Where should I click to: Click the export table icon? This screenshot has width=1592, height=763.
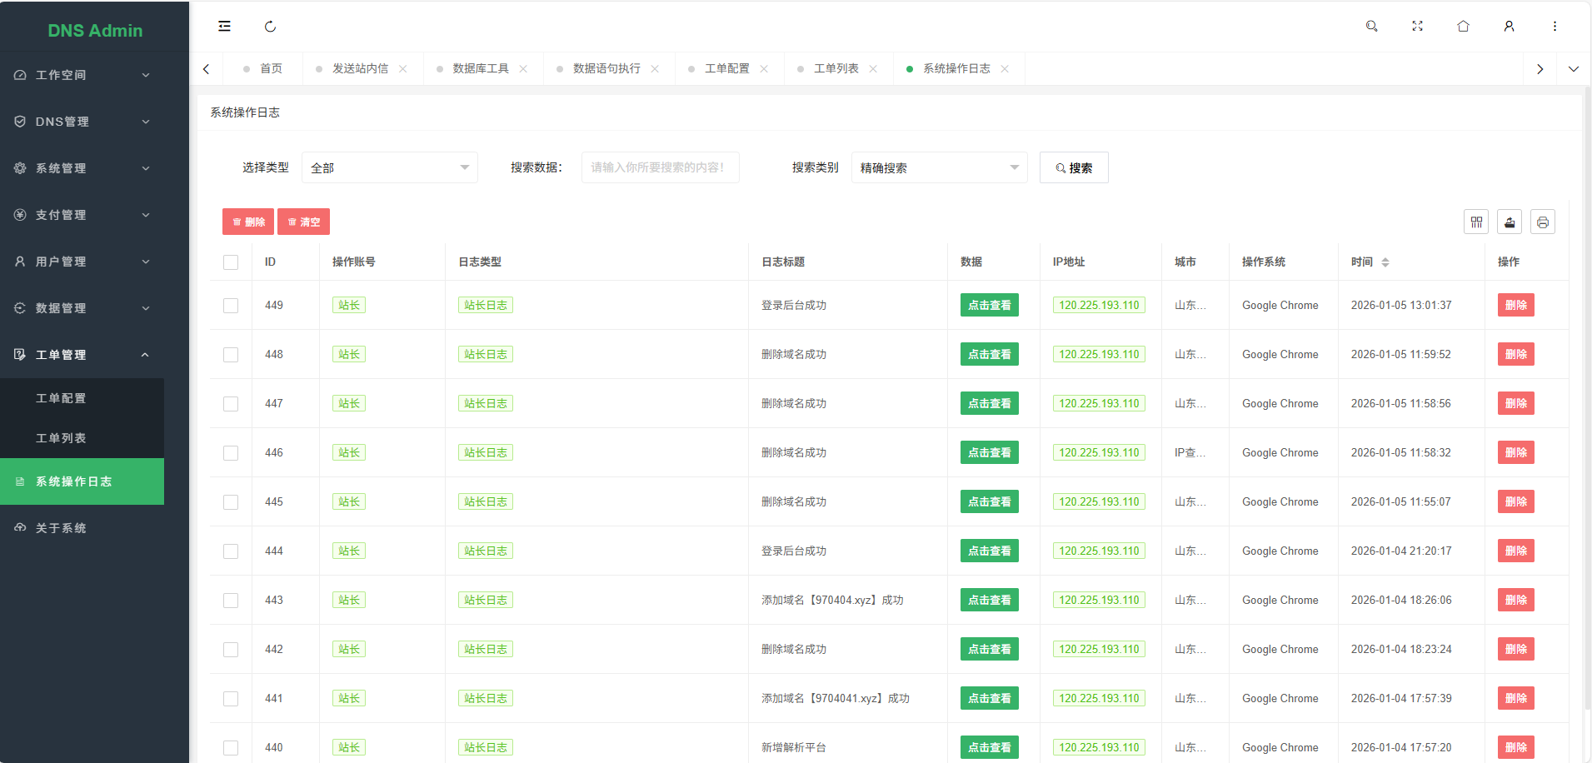pos(1509,222)
